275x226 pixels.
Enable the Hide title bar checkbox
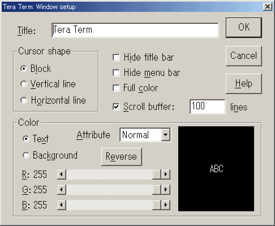[x=116, y=57]
